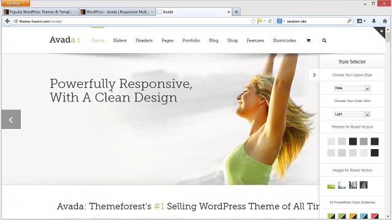392x220 pixels.
Task: Apply the orange color scheme
Action: (x=353, y=216)
